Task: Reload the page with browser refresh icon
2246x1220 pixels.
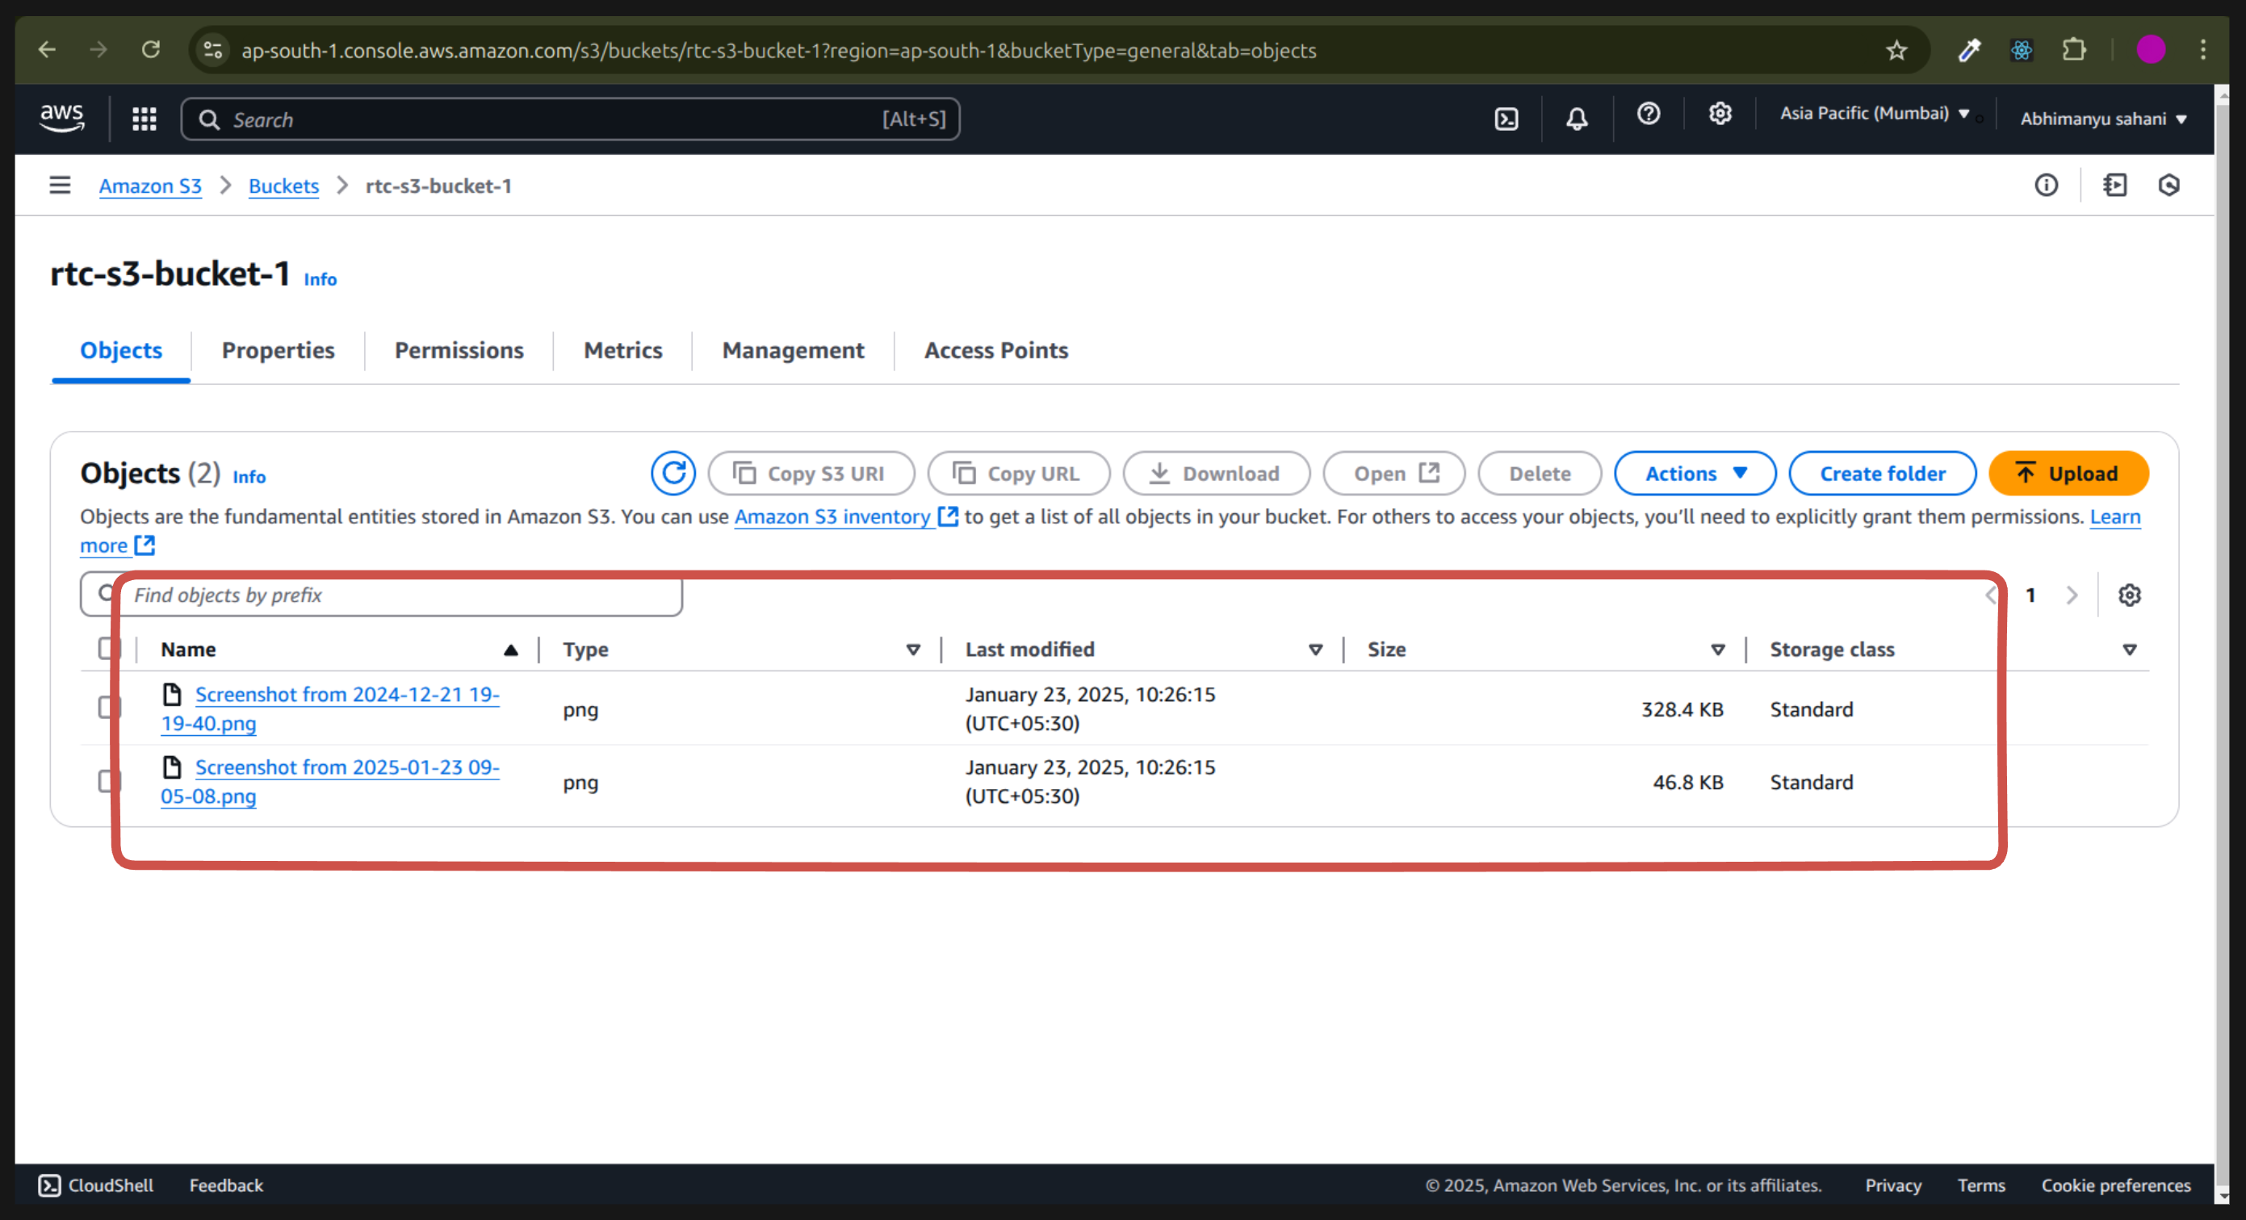Action: click(150, 50)
